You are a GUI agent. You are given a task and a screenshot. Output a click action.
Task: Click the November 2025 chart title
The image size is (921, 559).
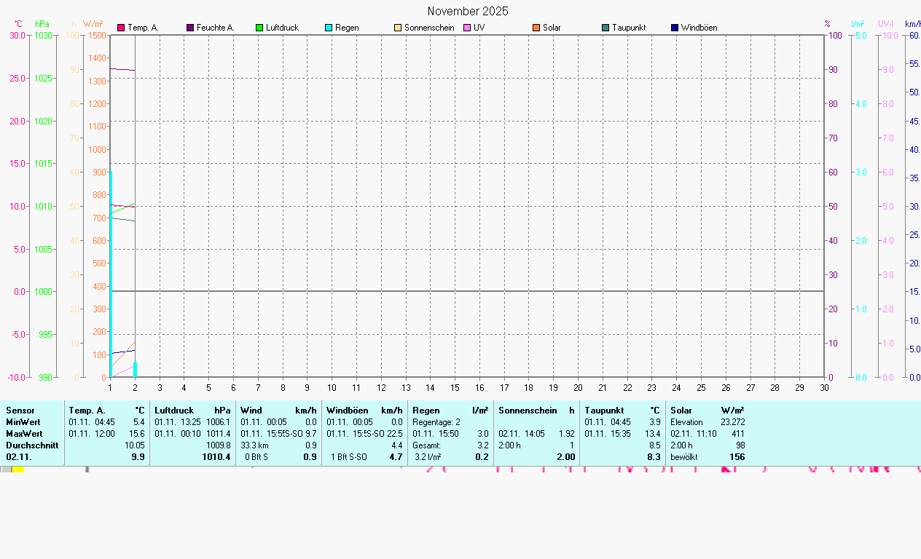tap(469, 11)
